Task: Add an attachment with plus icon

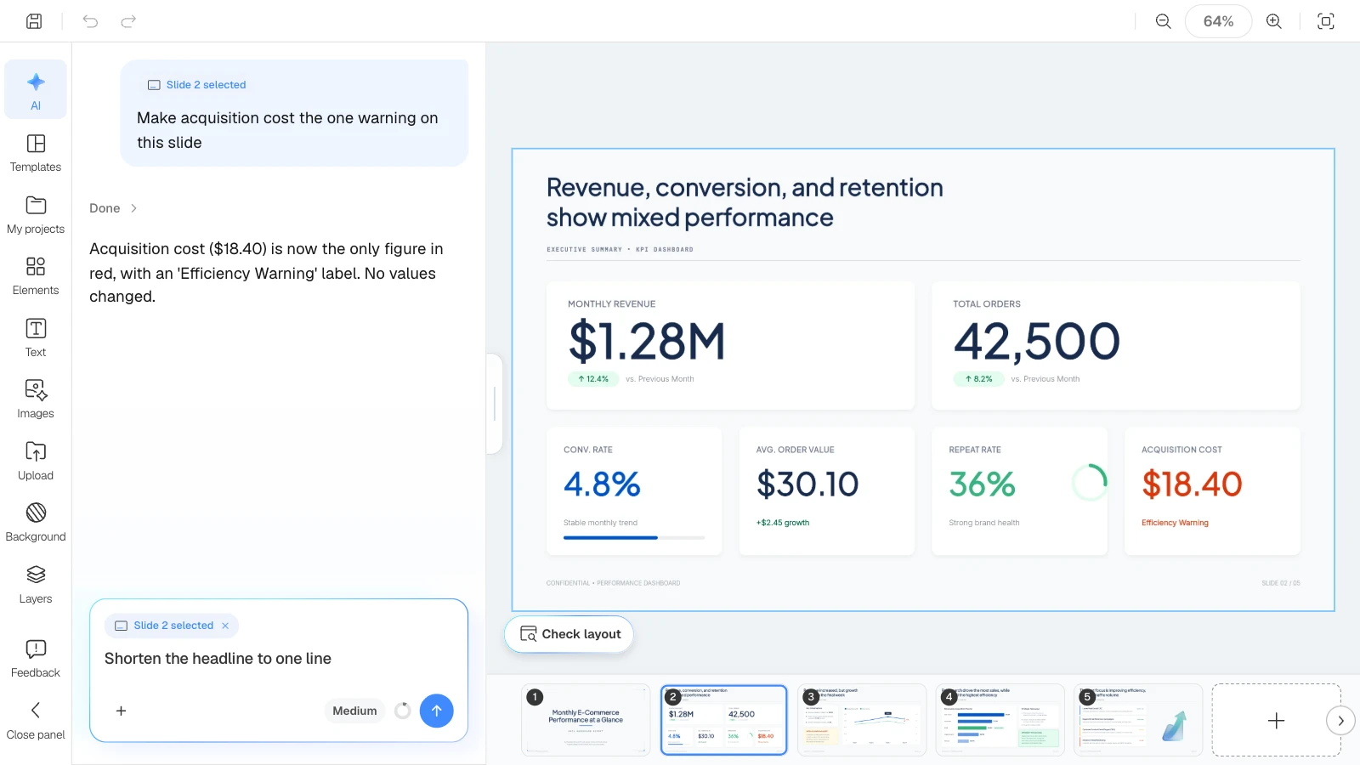Action: click(122, 711)
